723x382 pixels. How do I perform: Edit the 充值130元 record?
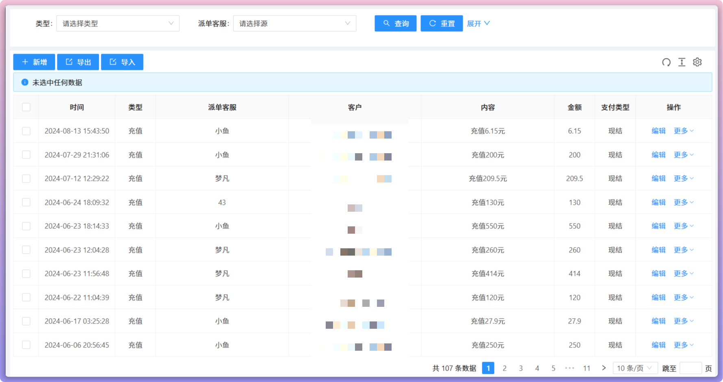point(658,202)
